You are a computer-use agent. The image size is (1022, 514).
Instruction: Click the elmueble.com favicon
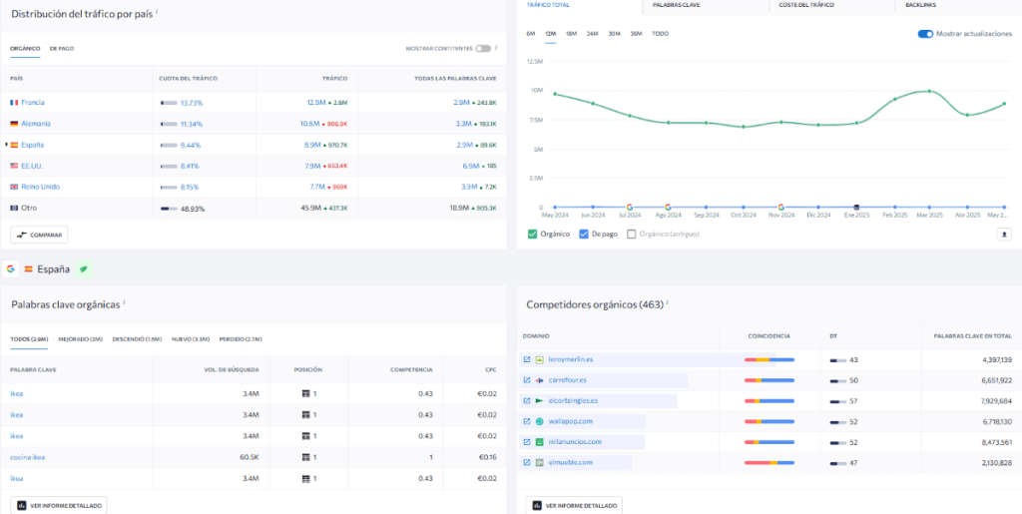[539, 462]
